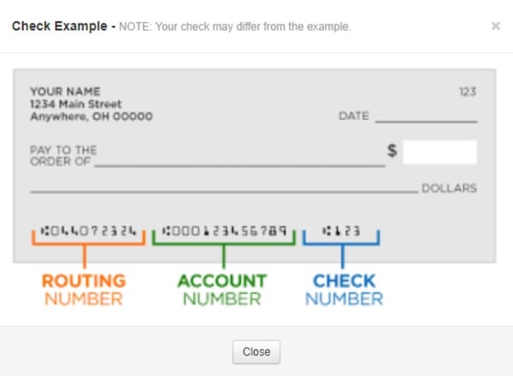
Task: Click the DOLLARS written amount line
Action: 224,191
